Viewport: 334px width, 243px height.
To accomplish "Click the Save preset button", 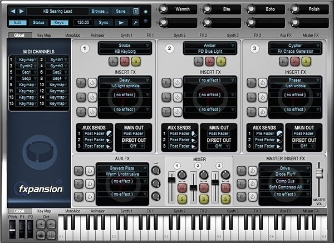I will pos(121,11).
